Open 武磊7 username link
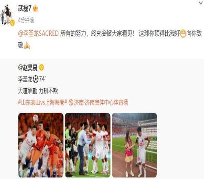This screenshot has height=179, width=204. pyautogui.click(x=24, y=9)
